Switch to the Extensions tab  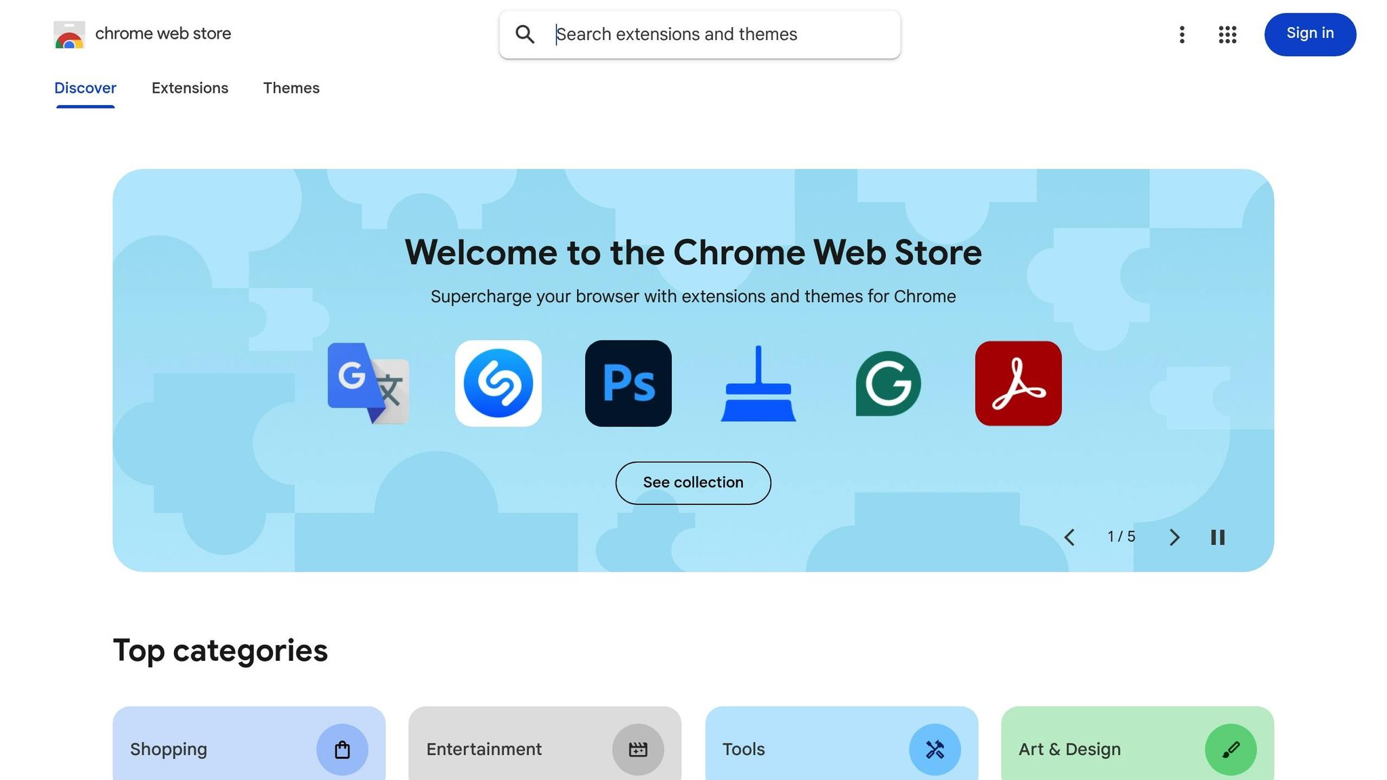point(190,88)
